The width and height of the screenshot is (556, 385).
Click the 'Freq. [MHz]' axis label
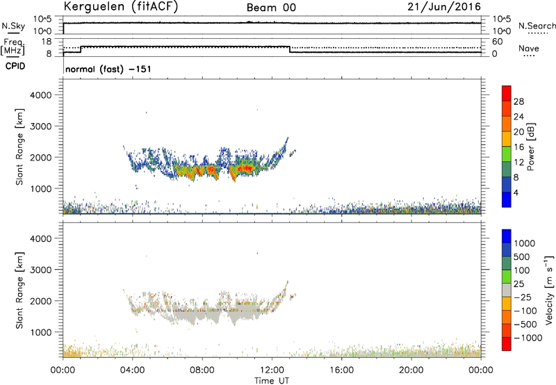tap(13, 47)
